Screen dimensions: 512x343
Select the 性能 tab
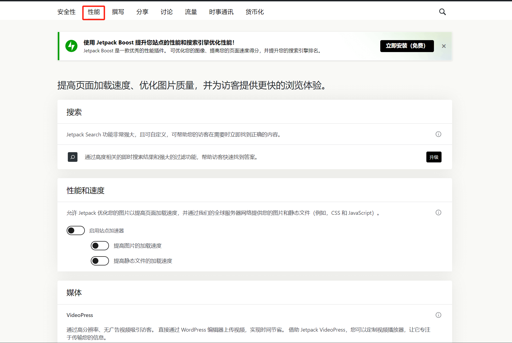click(x=94, y=12)
